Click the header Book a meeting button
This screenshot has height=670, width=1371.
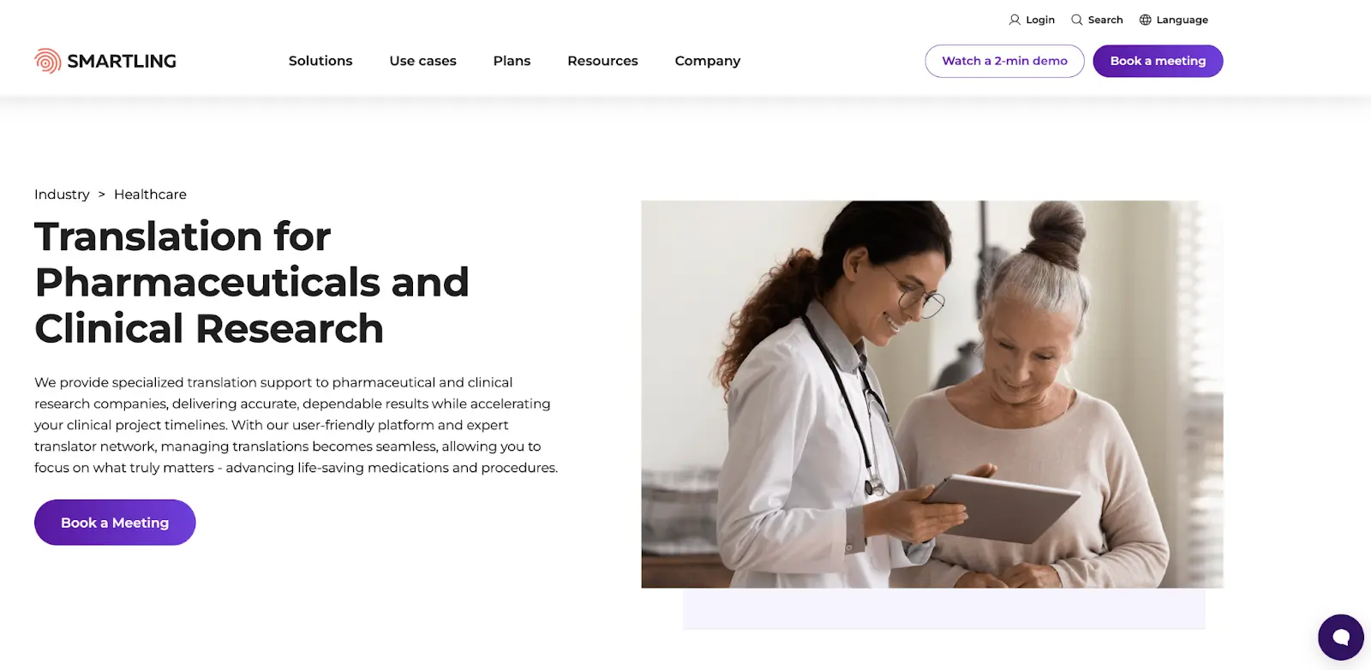(x=1158, y=61)
